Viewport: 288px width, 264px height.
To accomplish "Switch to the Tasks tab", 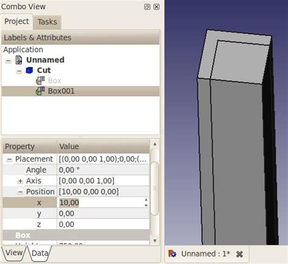I will point(47,22).
